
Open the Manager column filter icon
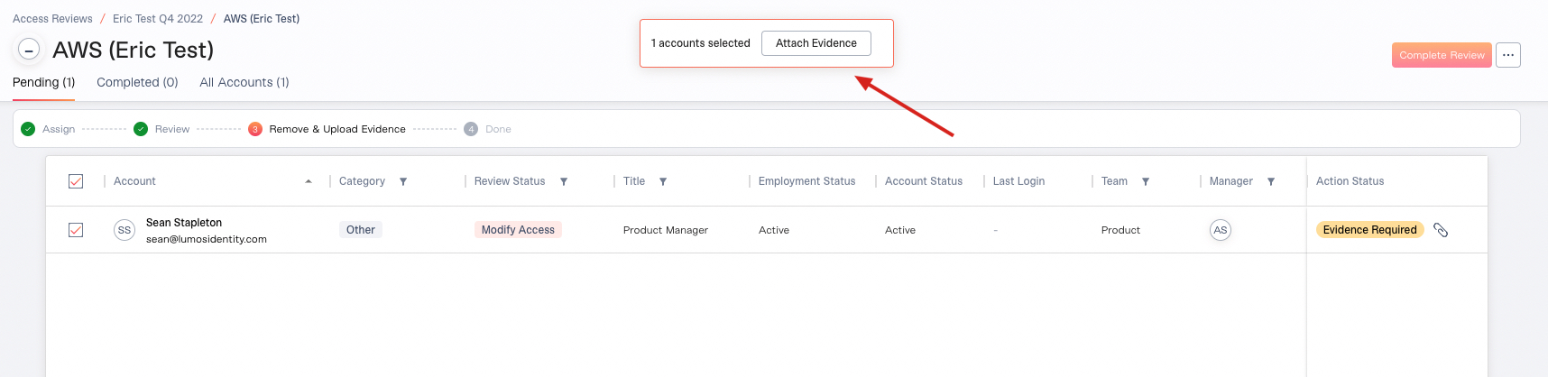[x=1271, y=181]
